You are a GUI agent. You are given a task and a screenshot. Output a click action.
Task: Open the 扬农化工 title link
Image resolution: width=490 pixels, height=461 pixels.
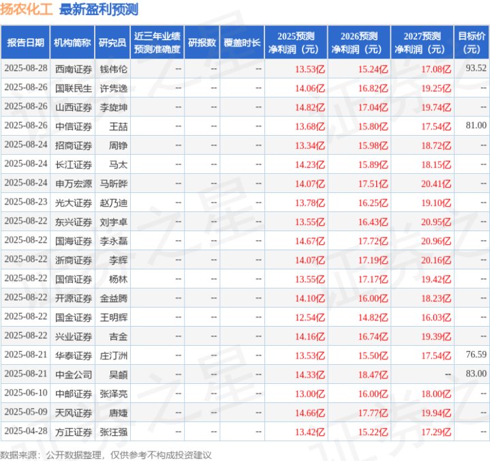[x=27, y=9]
